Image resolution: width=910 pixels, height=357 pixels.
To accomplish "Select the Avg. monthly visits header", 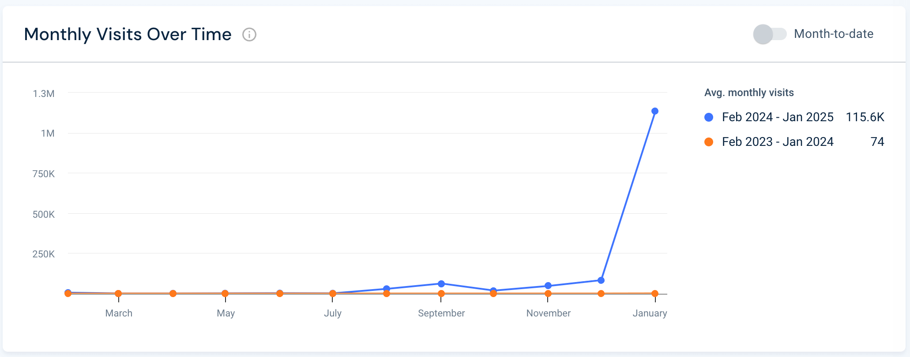I will (749, 93).
